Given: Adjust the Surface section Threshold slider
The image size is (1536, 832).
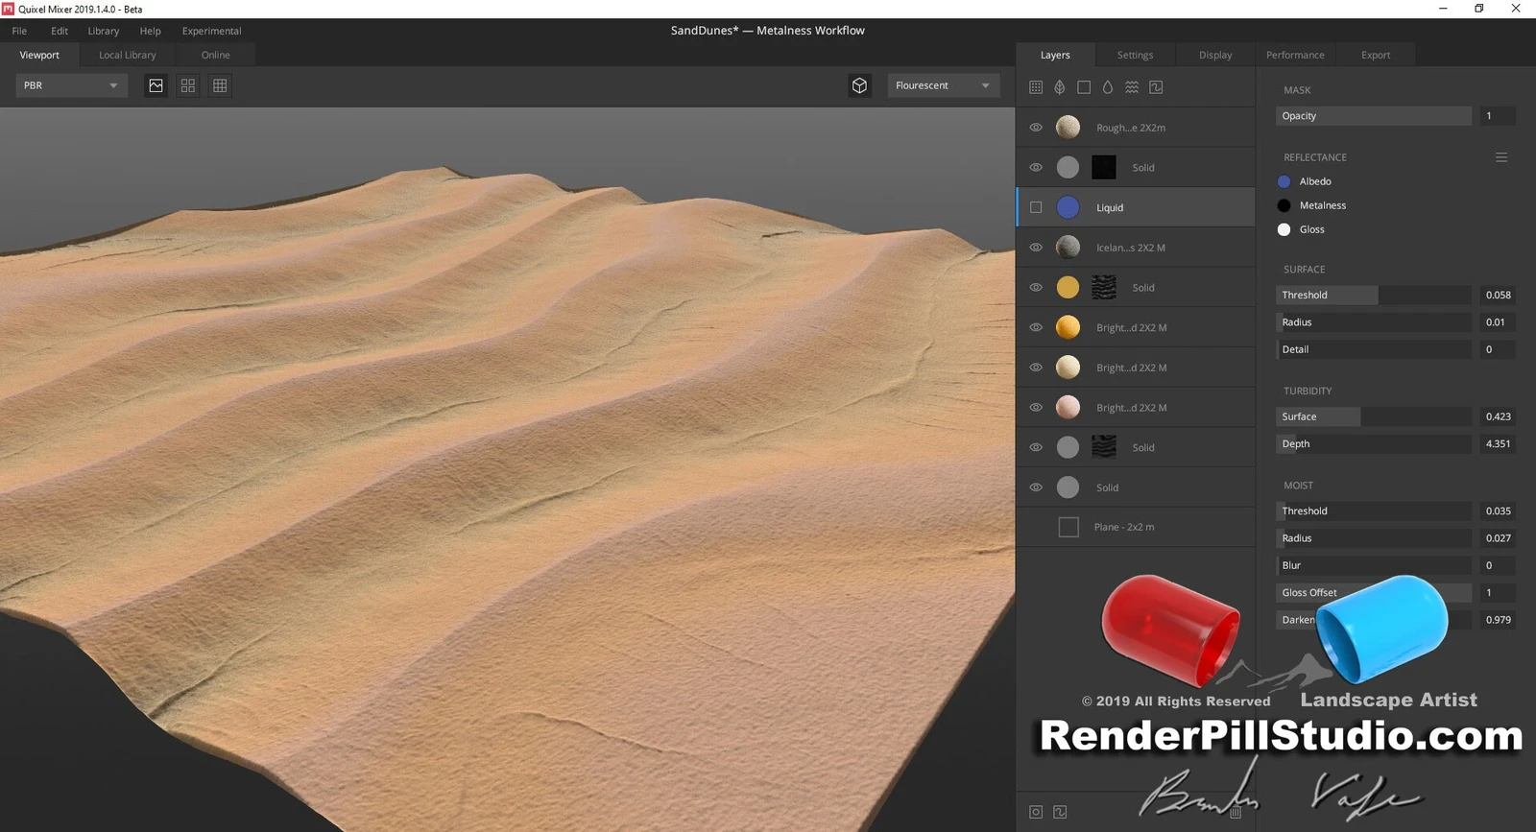Looking at the screenshot, I should [x=1374, y=296].
